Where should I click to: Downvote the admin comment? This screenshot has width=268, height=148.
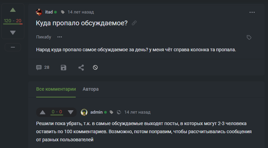(70, 112)
